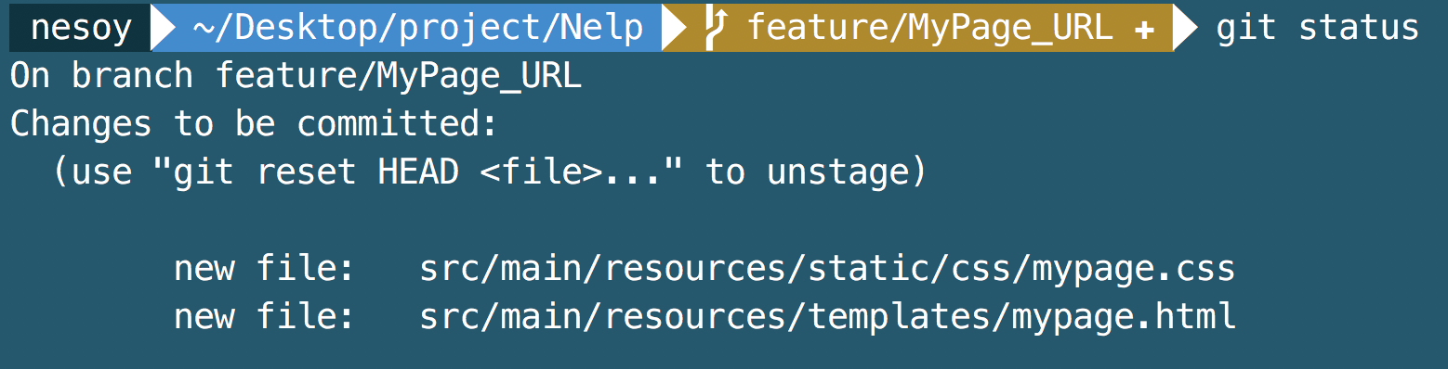The width and height of the screenshot is (1448, 369).
Task: Click the second new file label
Action: pyautogui.click(x=265, y=317)
